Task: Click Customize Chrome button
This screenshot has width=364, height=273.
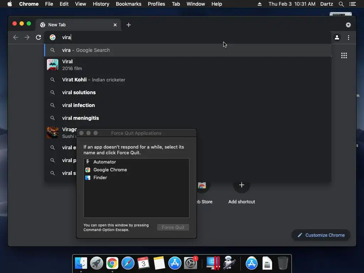Action: click(321, 235)
